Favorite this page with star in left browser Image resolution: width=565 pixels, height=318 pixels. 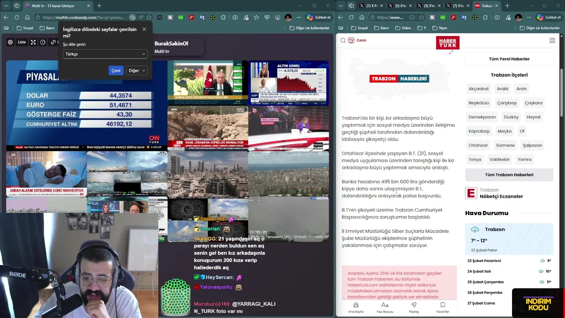148,17
